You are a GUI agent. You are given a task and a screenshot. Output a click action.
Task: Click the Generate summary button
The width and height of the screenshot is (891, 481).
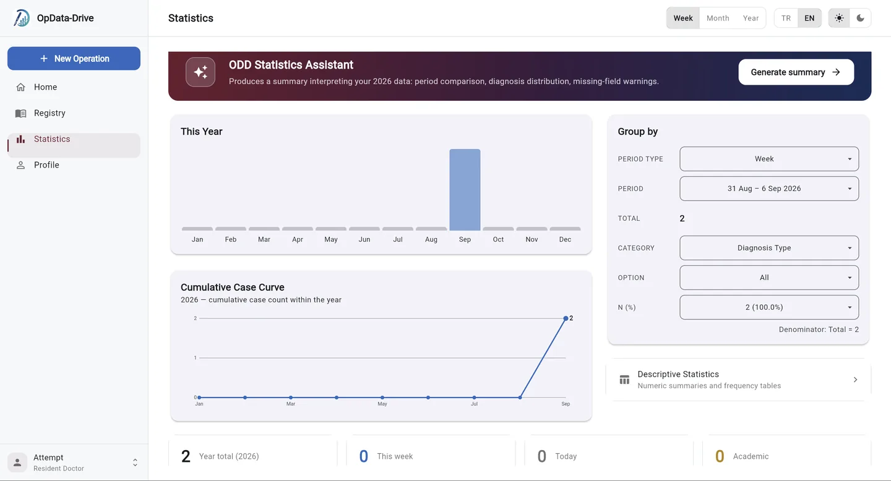point(796,72)
